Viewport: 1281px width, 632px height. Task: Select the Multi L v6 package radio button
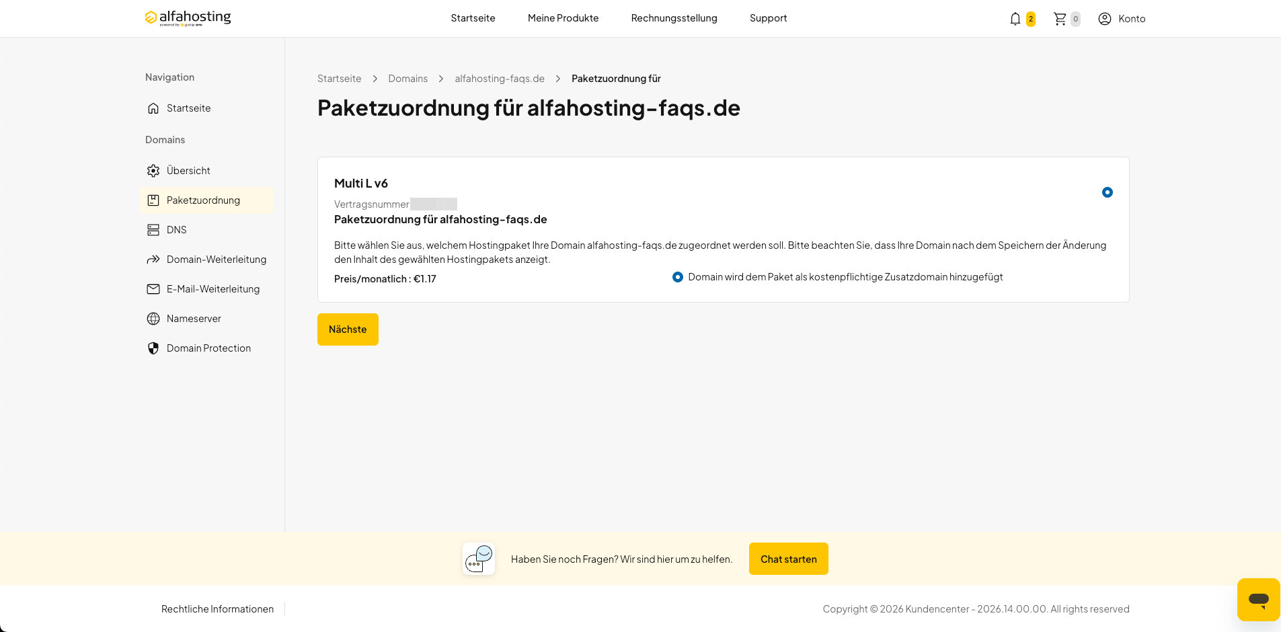point(1108,192)
